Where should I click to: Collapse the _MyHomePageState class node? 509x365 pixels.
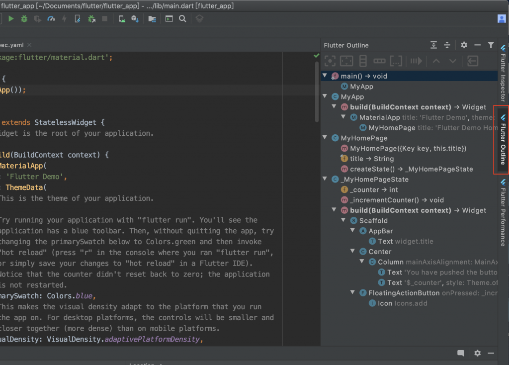(325, 180)
